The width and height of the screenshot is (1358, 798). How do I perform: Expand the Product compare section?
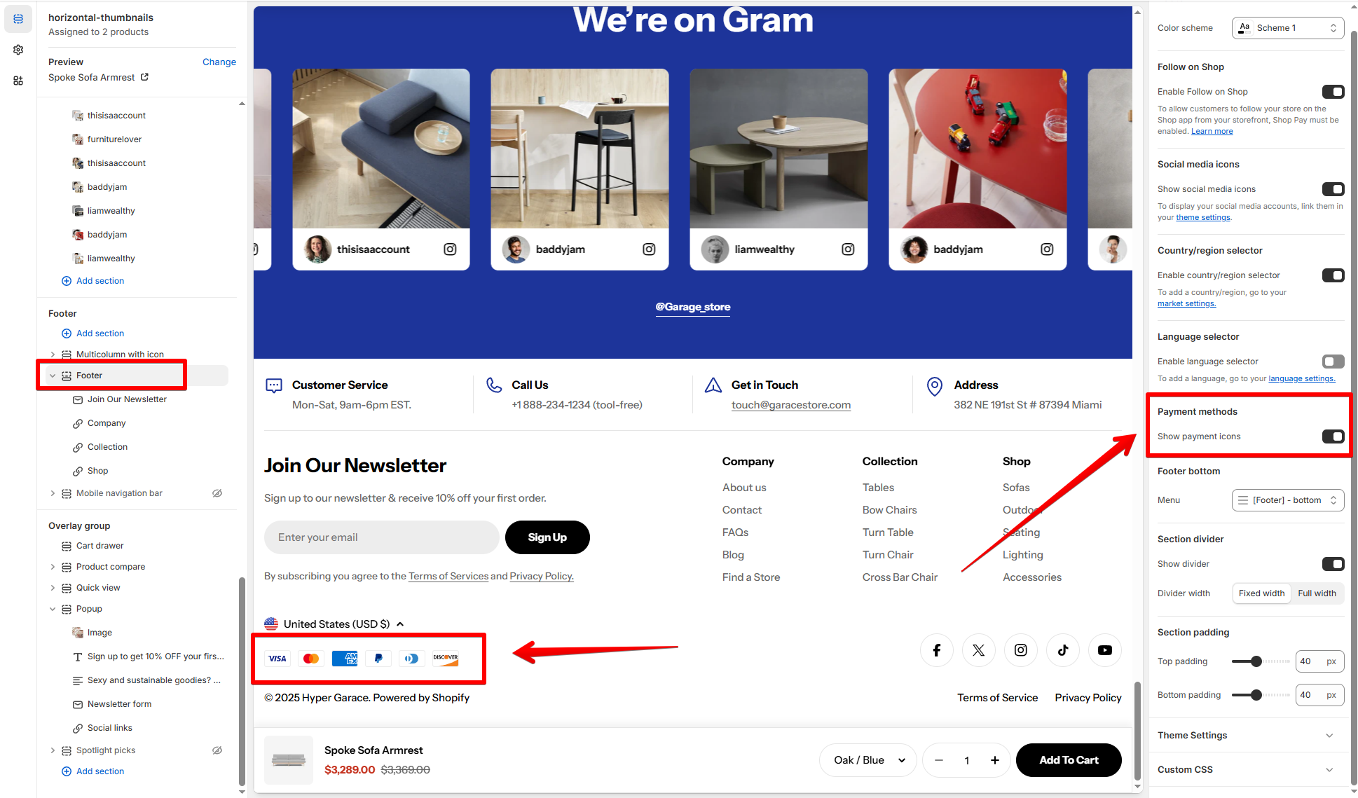(x=53, y=567)
